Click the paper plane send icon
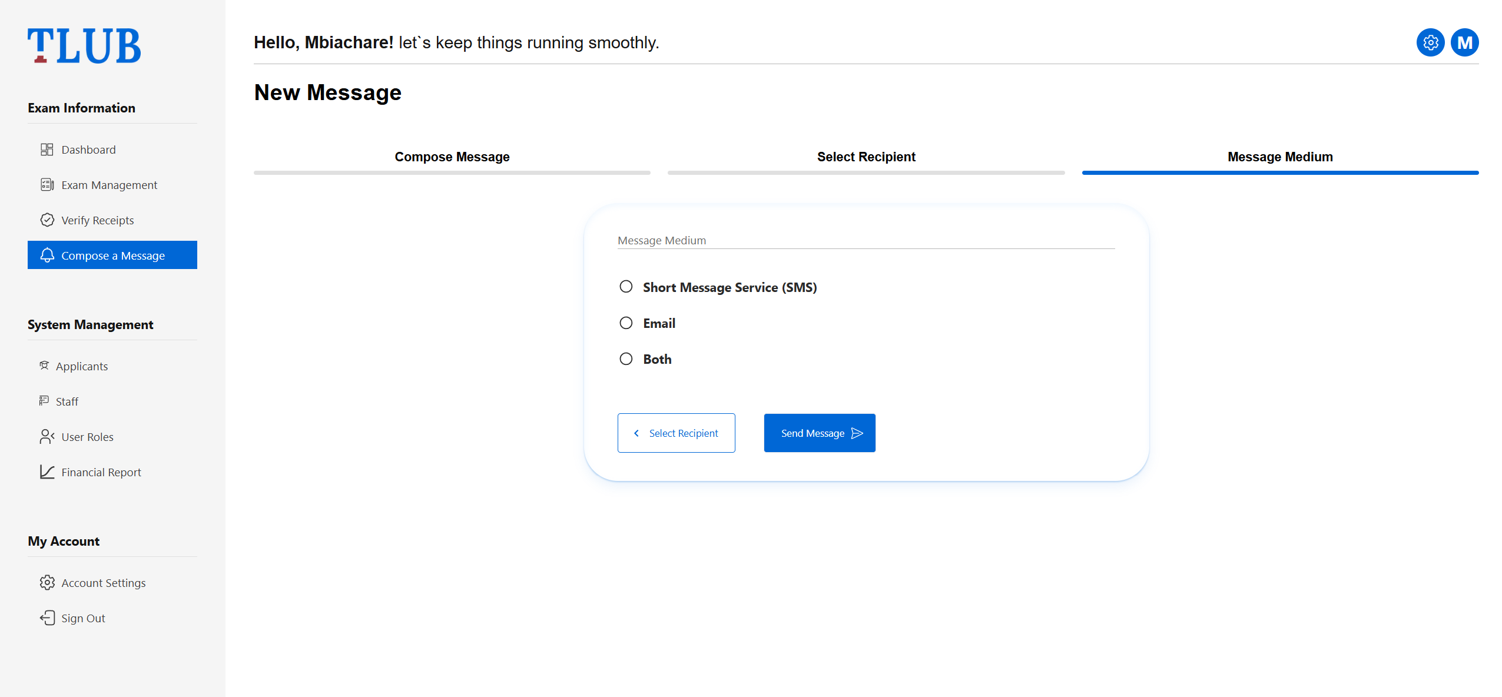1502x697 pixels. coord(857,433)
